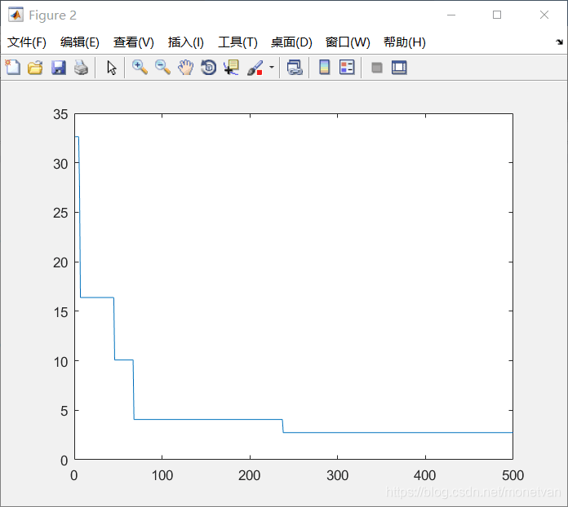
Task: Enable the Rotate 3D tool
Action: pyautogui.click(x=208, y=68)
